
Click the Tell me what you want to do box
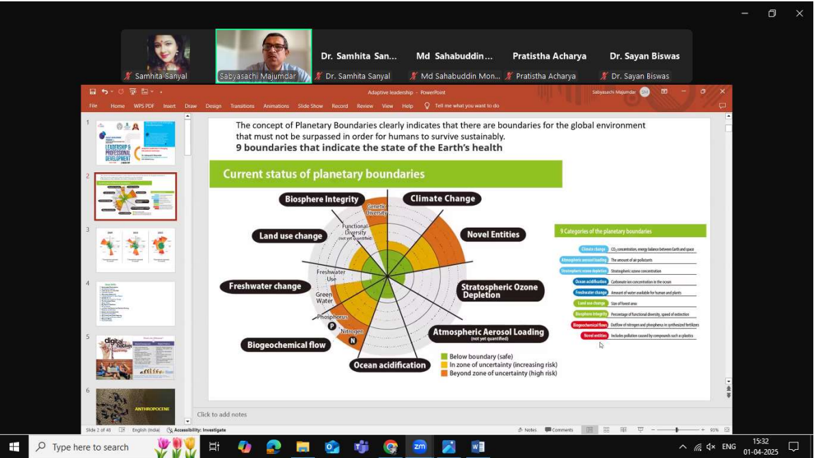click(x=467, y=106)
